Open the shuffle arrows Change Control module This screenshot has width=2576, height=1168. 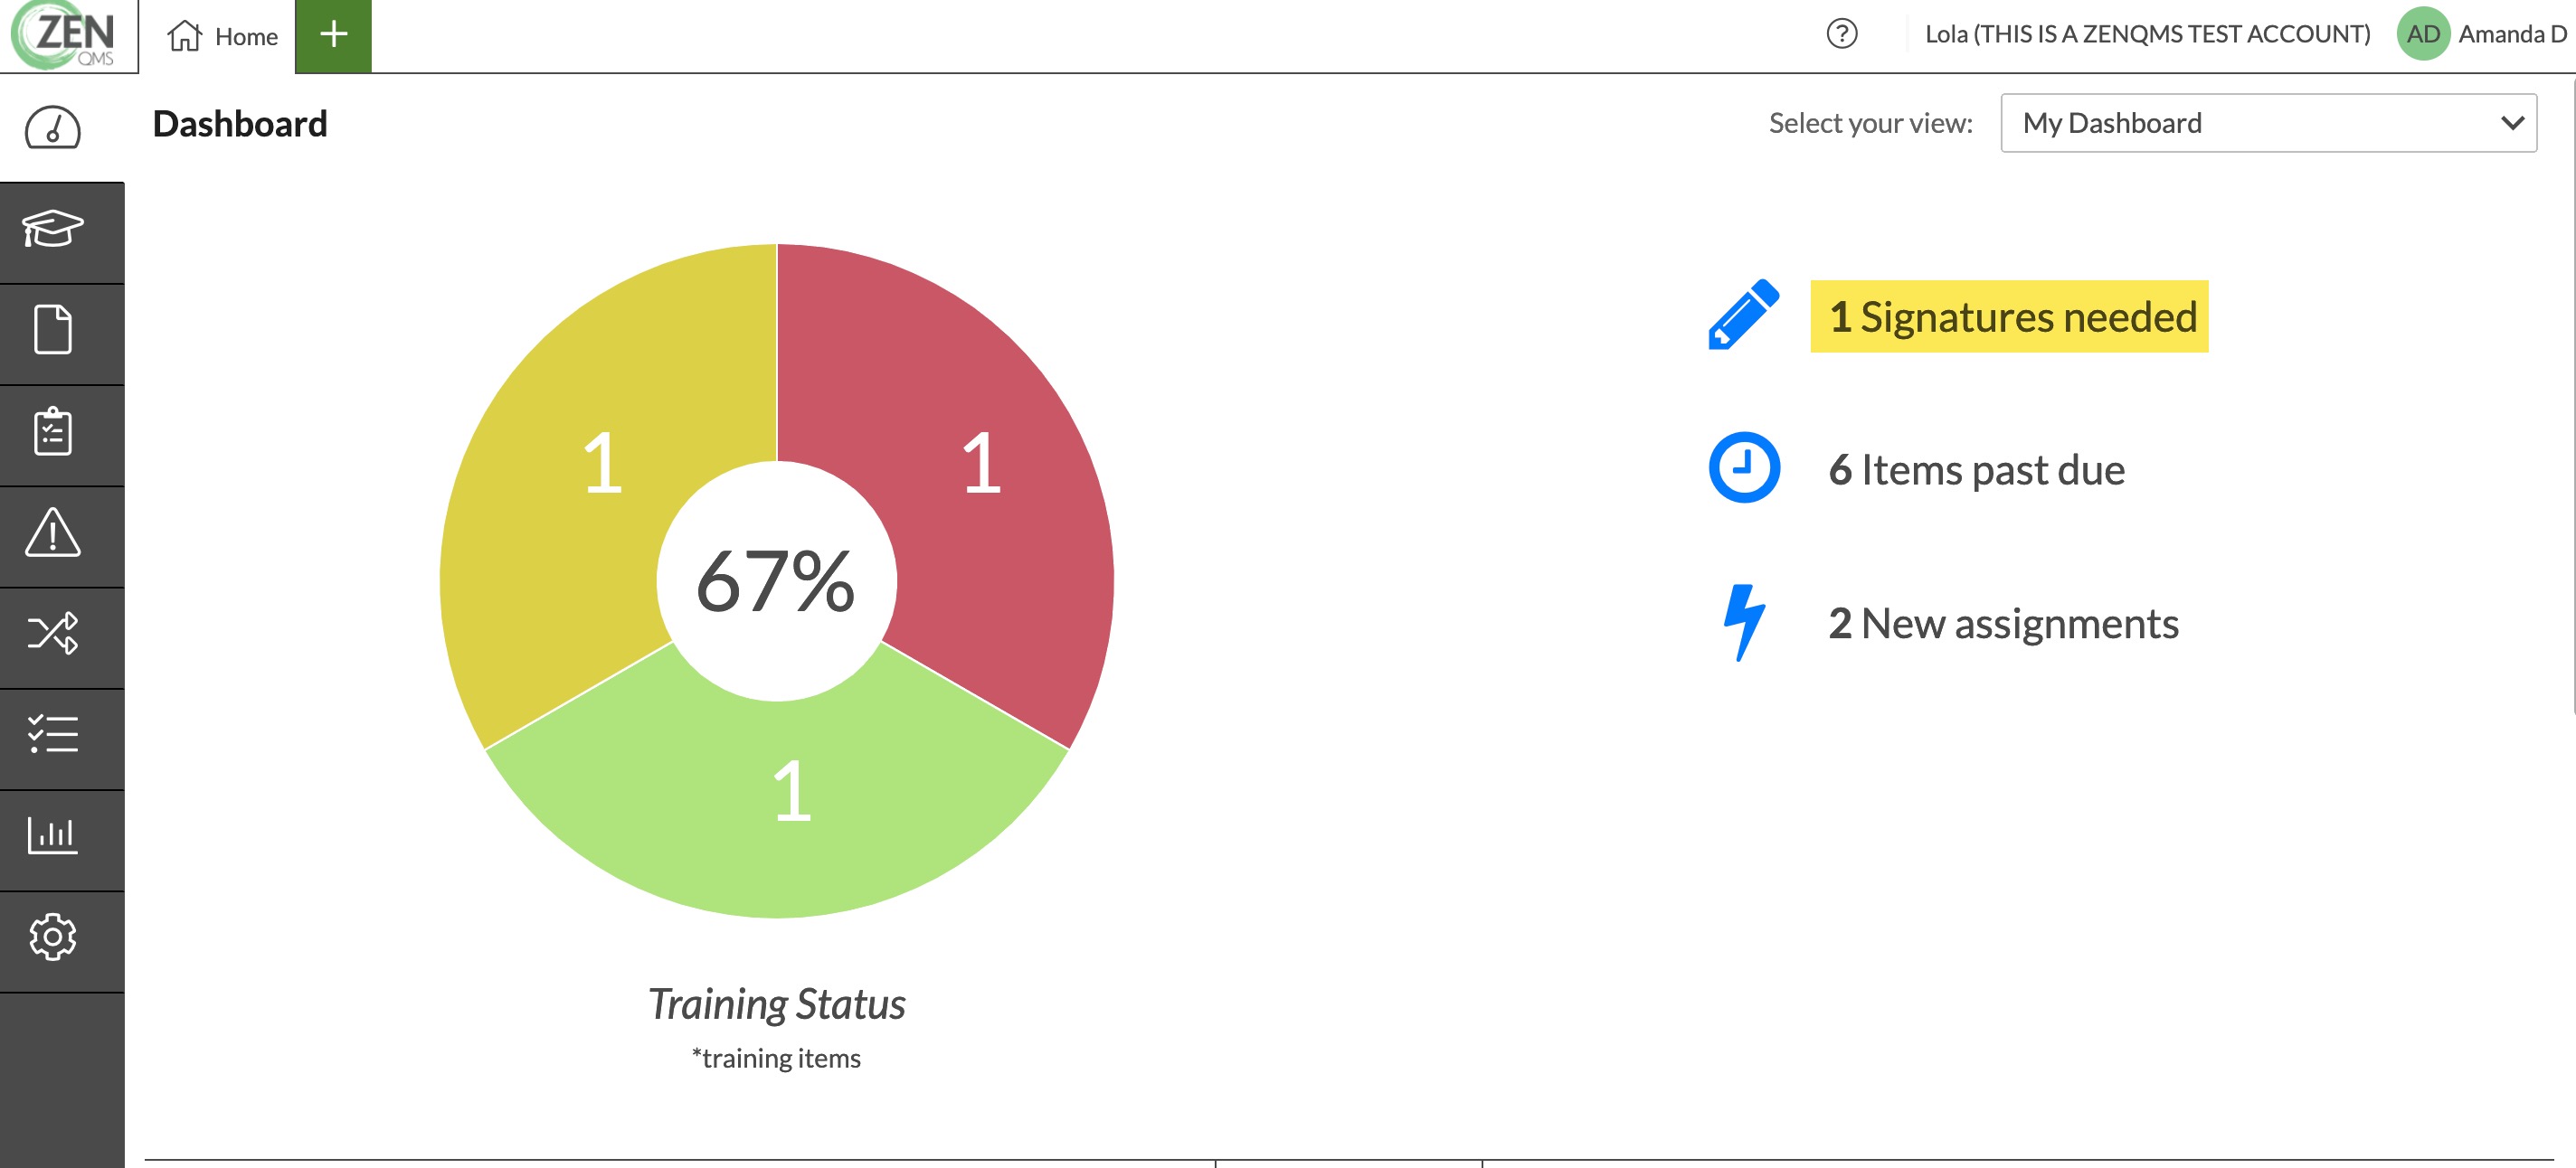point(53,634)
